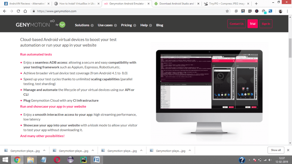The width and height of the screenshot is (292, 164).
Task: Click the Sign In button
Action: pos(266,24)
